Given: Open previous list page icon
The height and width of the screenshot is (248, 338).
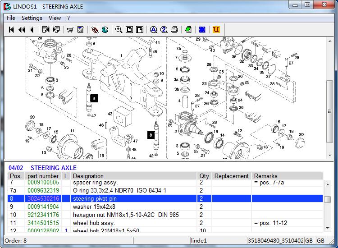Looking at the screenshot, I should tap(46, 30).
